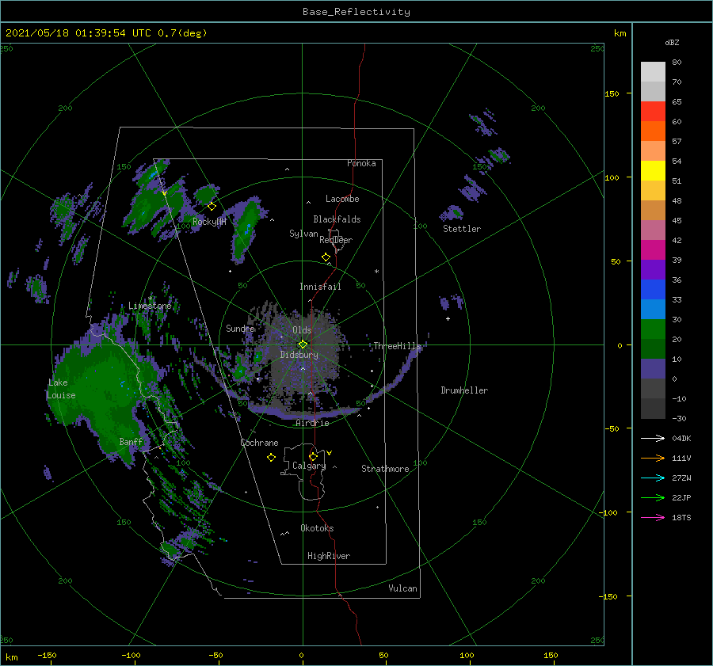Click the yellow diamond marker below Cochrane
713x666 pixels.
tap(271, 458)
